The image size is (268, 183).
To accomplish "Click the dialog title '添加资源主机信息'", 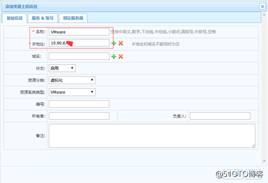I will click(21, 6).
